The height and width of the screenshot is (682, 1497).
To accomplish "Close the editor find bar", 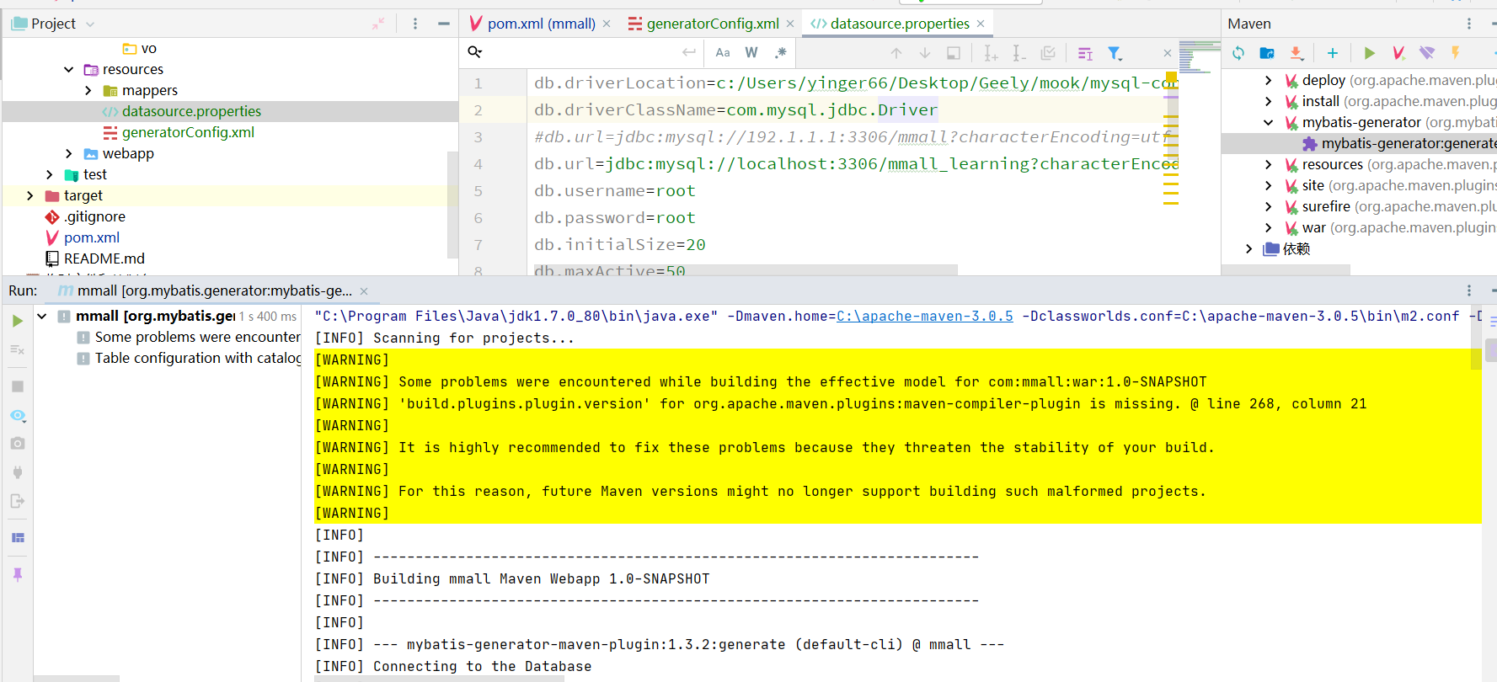I will point(1167,53).
